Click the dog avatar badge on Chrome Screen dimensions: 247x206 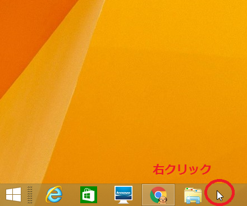pos(163,200)
